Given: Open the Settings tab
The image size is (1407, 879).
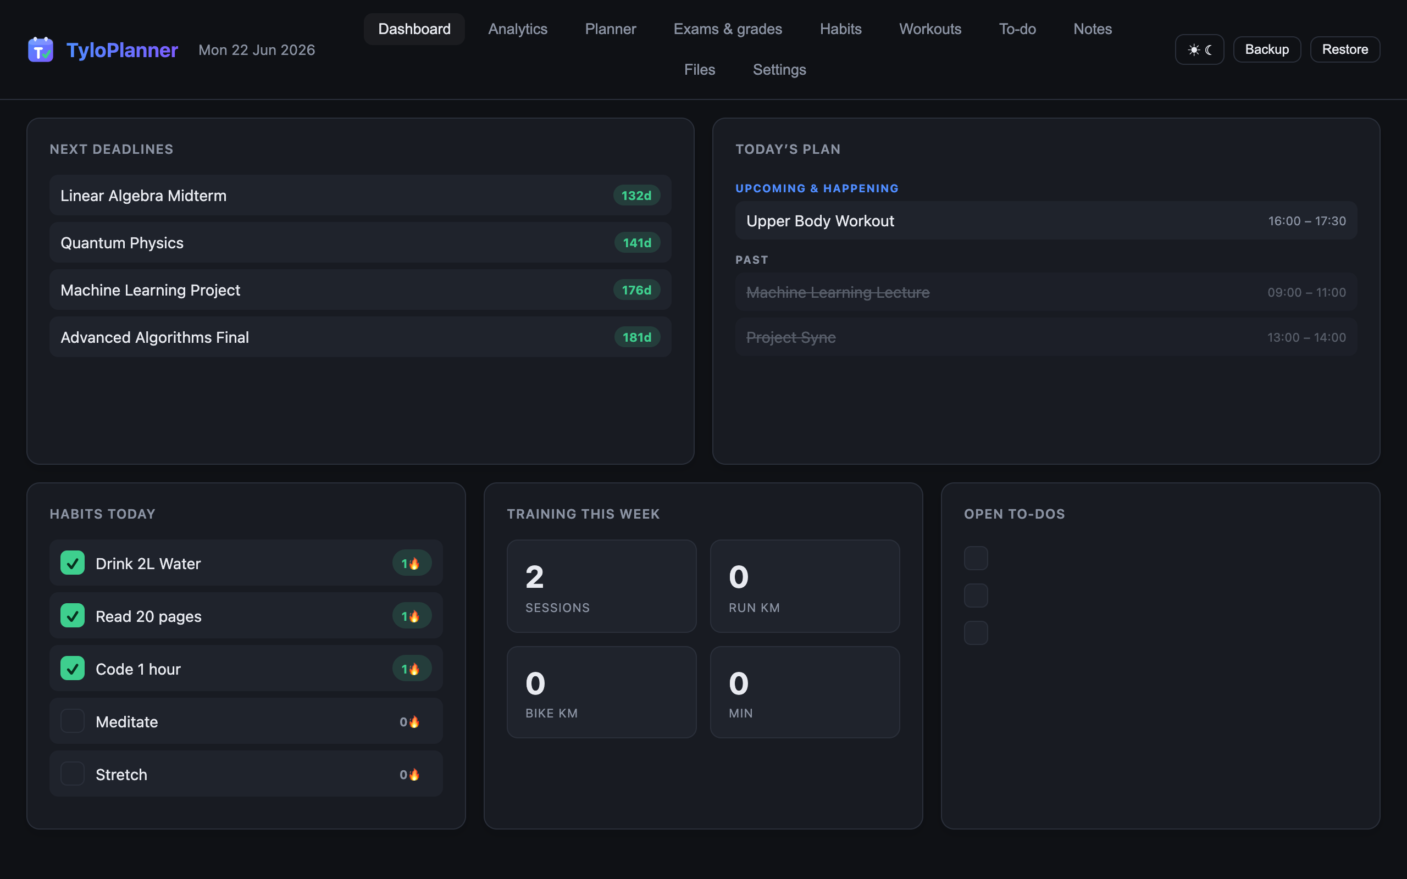Looking at the screenshot, I should 779,70.
